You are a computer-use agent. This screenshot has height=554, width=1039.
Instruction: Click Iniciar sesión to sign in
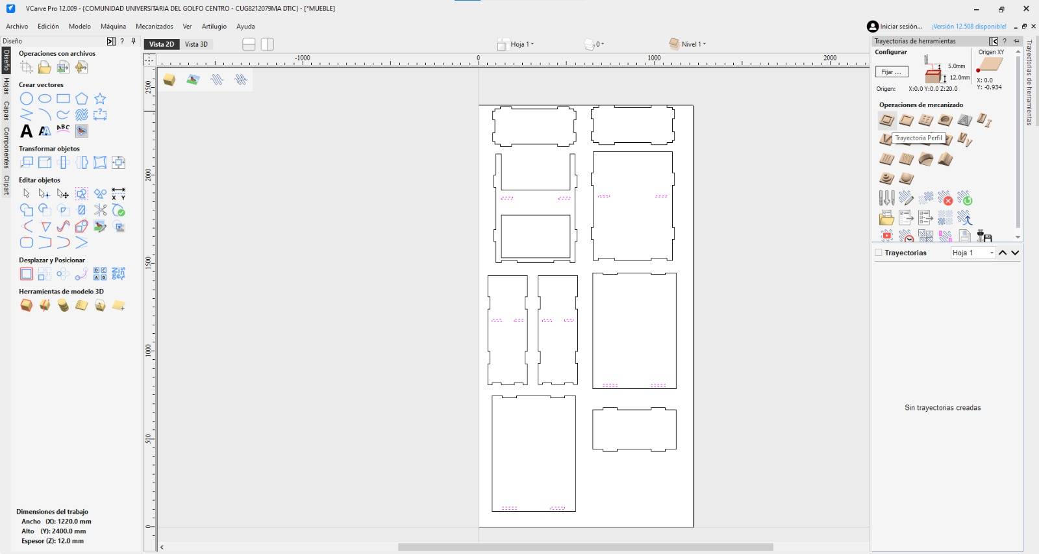(895, 27)
